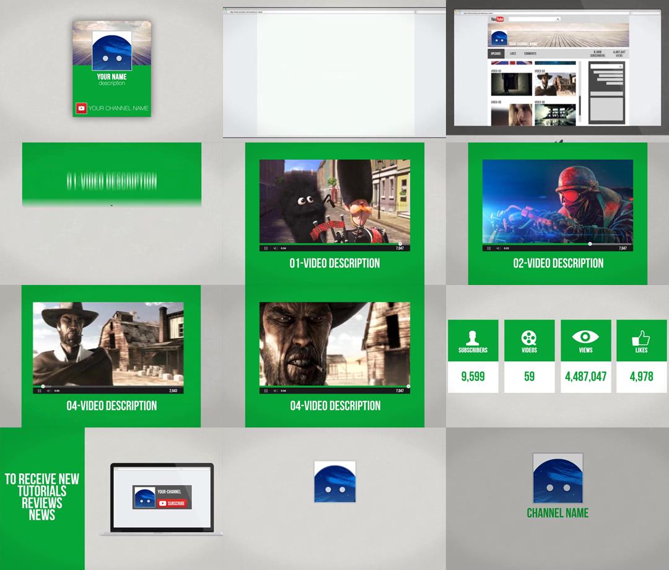This screenshot has width=669, height=570.
Task: Click the "9,599" value in the Subscribers tile
Action: 473,377
